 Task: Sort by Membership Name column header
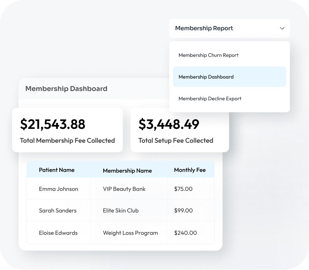pos(127,171)
